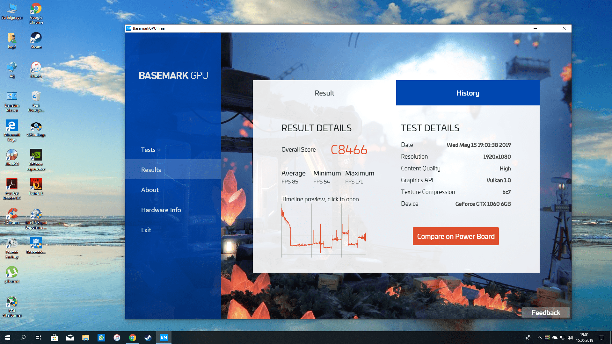Viewport: 612px width, 344px height.
Task: Expand hidden system tray icons chevron
Action: pyautogui.click(x=539, y=338)
